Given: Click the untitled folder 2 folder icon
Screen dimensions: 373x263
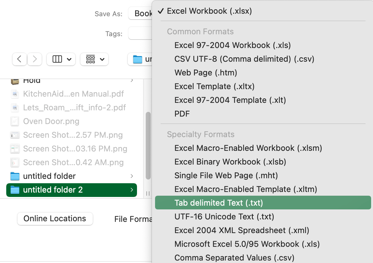Looking at the screenshot, I should pos(15,190).
